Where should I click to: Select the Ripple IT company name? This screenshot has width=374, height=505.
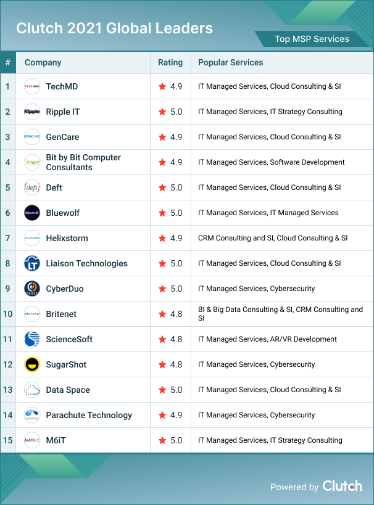[x=62, y=112]
